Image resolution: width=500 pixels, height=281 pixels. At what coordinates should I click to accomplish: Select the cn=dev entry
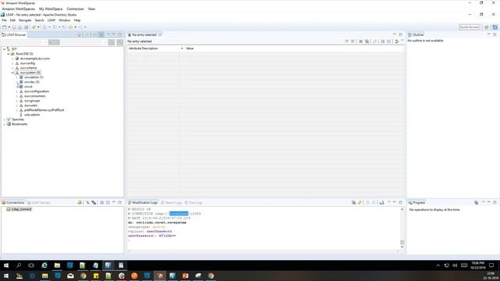31,82
